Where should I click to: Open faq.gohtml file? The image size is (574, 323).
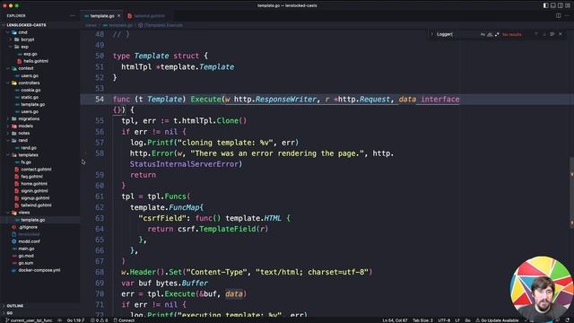point(31,177)
